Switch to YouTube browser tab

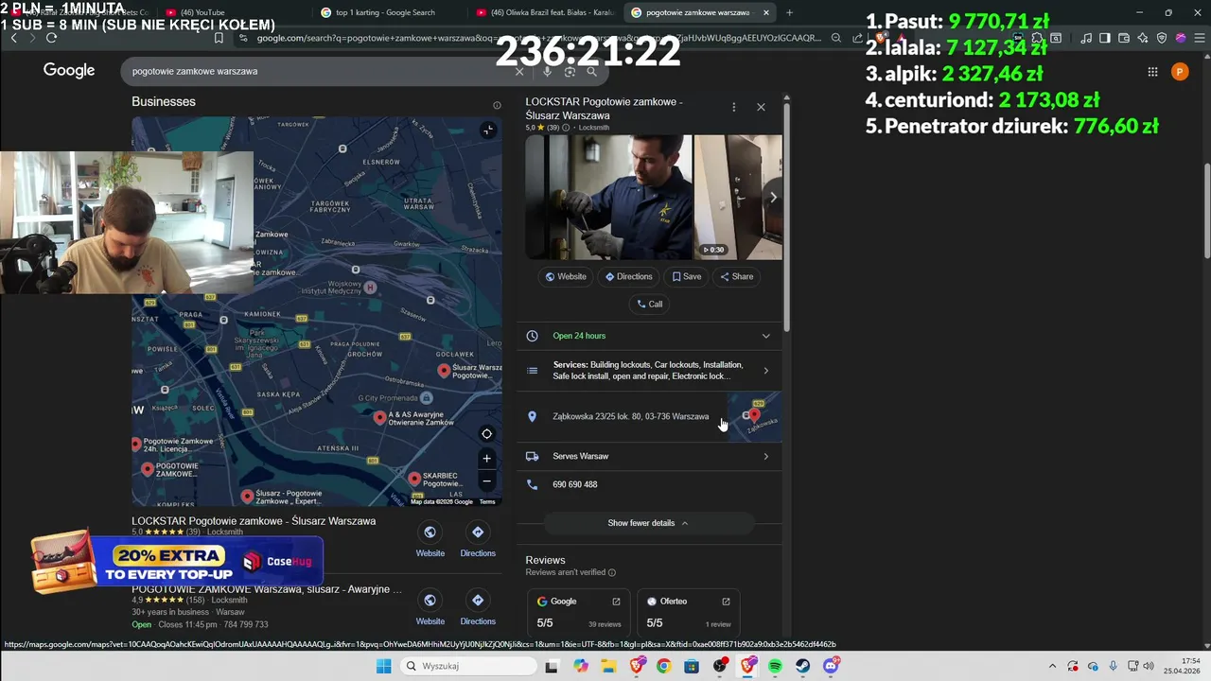(x=208, y=12)
